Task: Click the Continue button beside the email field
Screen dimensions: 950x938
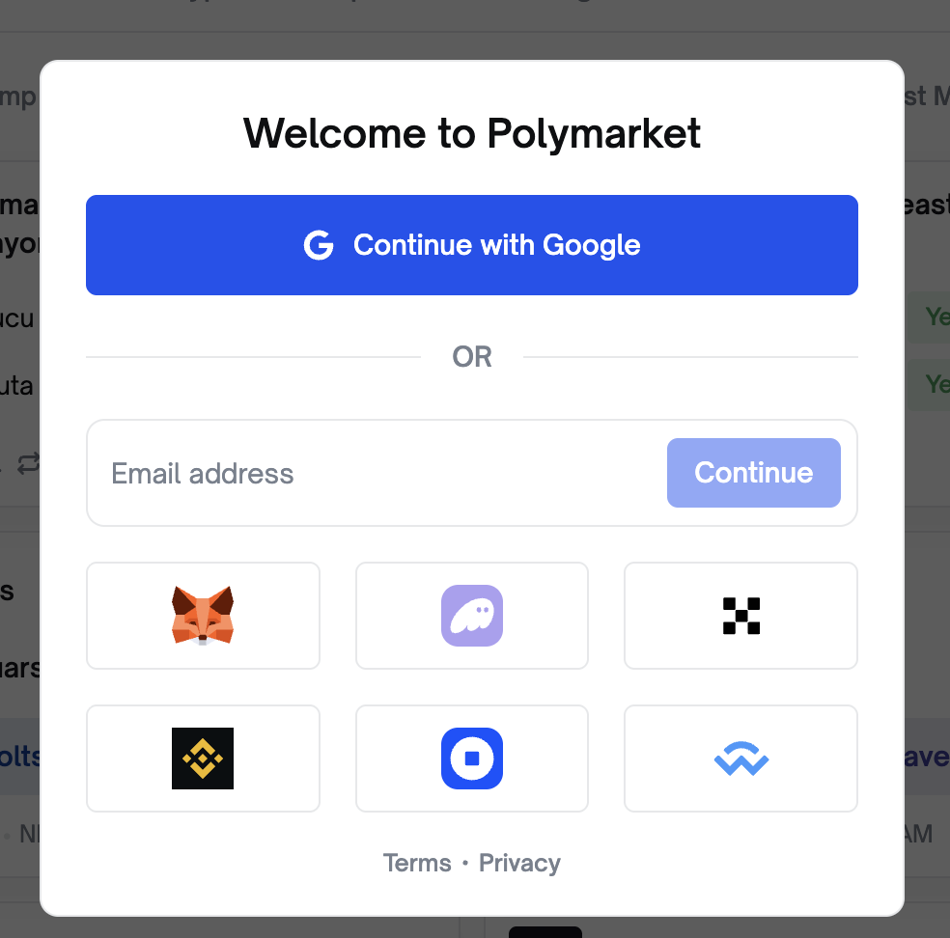Action: tap(754, 473)
